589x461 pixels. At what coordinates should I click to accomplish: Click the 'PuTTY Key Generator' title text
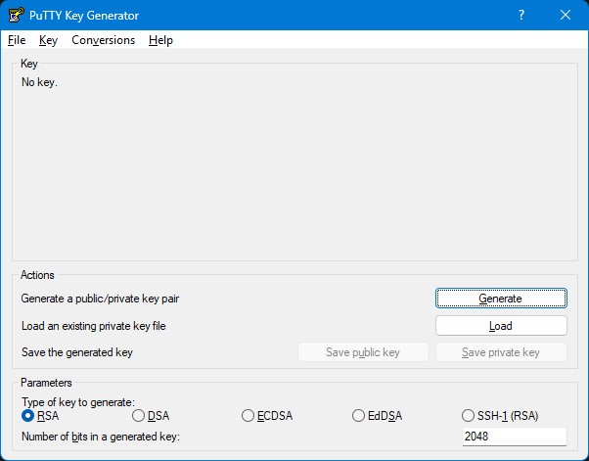click(84, 16)
